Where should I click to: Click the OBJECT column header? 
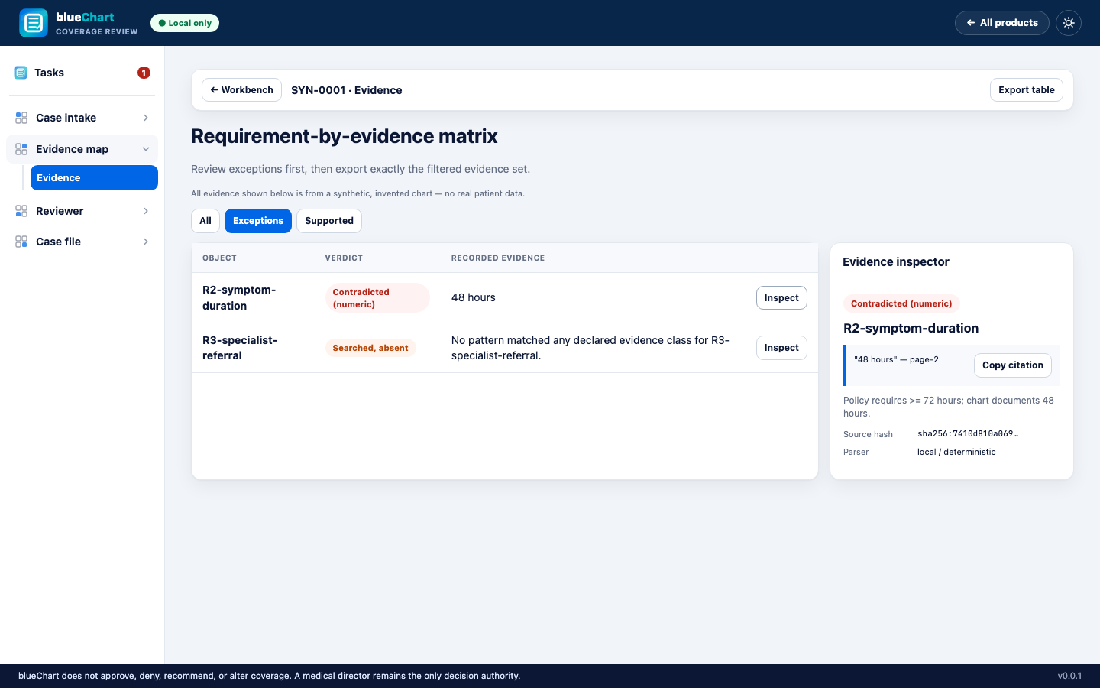click(x=219, y=258)
